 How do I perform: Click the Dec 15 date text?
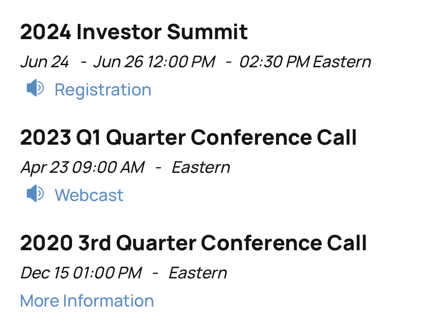(45, 273)
